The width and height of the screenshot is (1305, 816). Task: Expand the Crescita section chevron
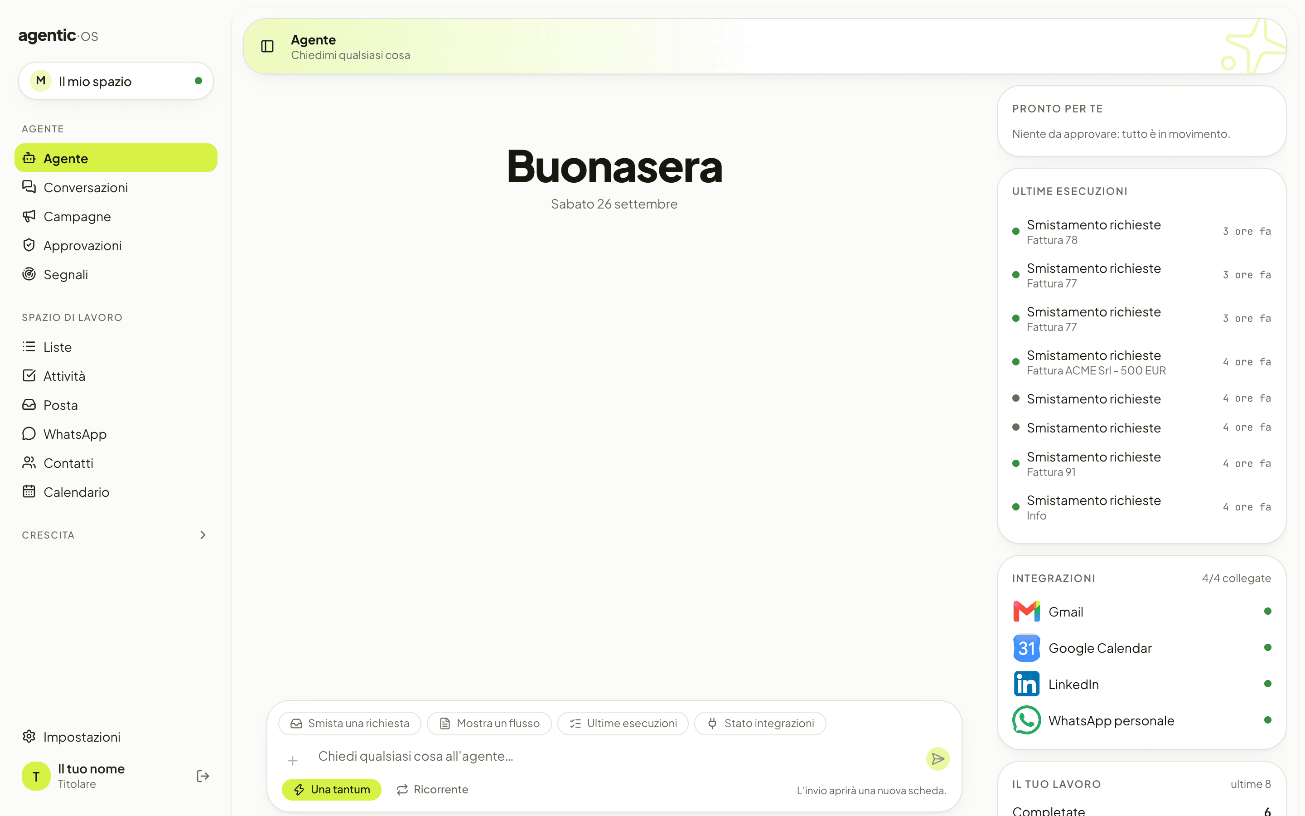pyautogui.click(x=203, y=535)
